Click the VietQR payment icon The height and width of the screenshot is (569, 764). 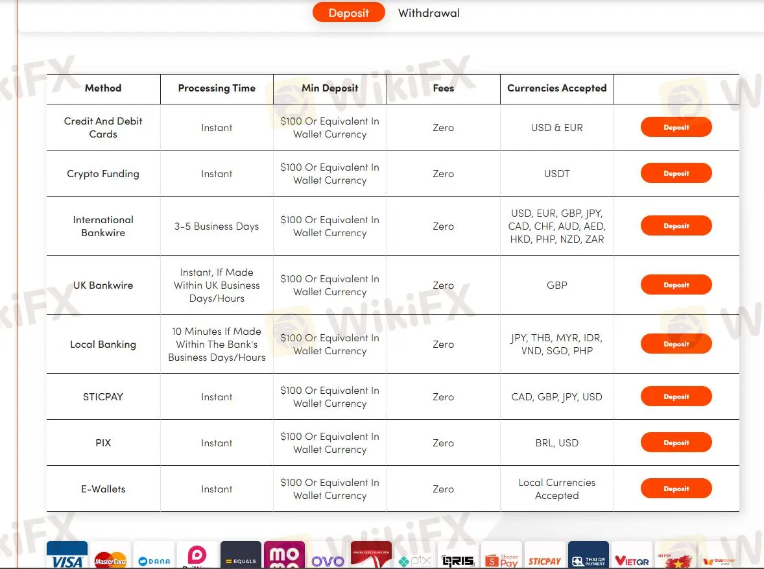(x=632, y=556)
